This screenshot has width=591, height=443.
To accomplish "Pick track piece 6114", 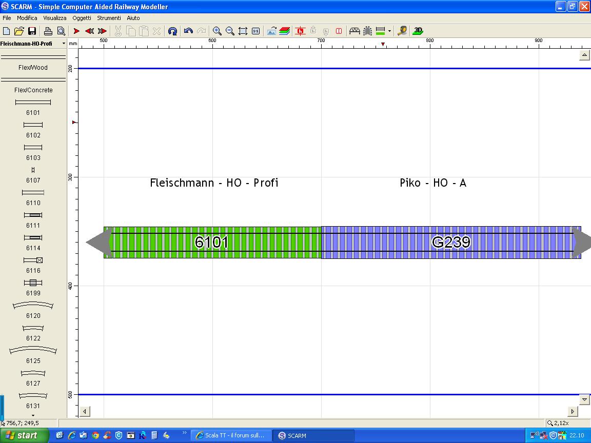I will [33, 243].
